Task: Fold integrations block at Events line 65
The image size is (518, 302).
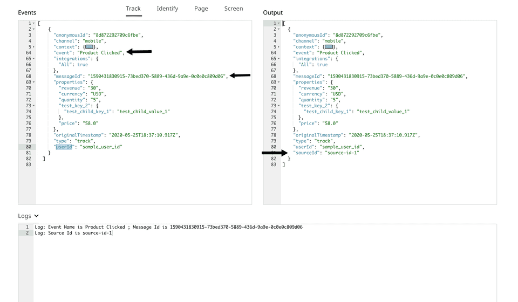Action: [34, 59]
